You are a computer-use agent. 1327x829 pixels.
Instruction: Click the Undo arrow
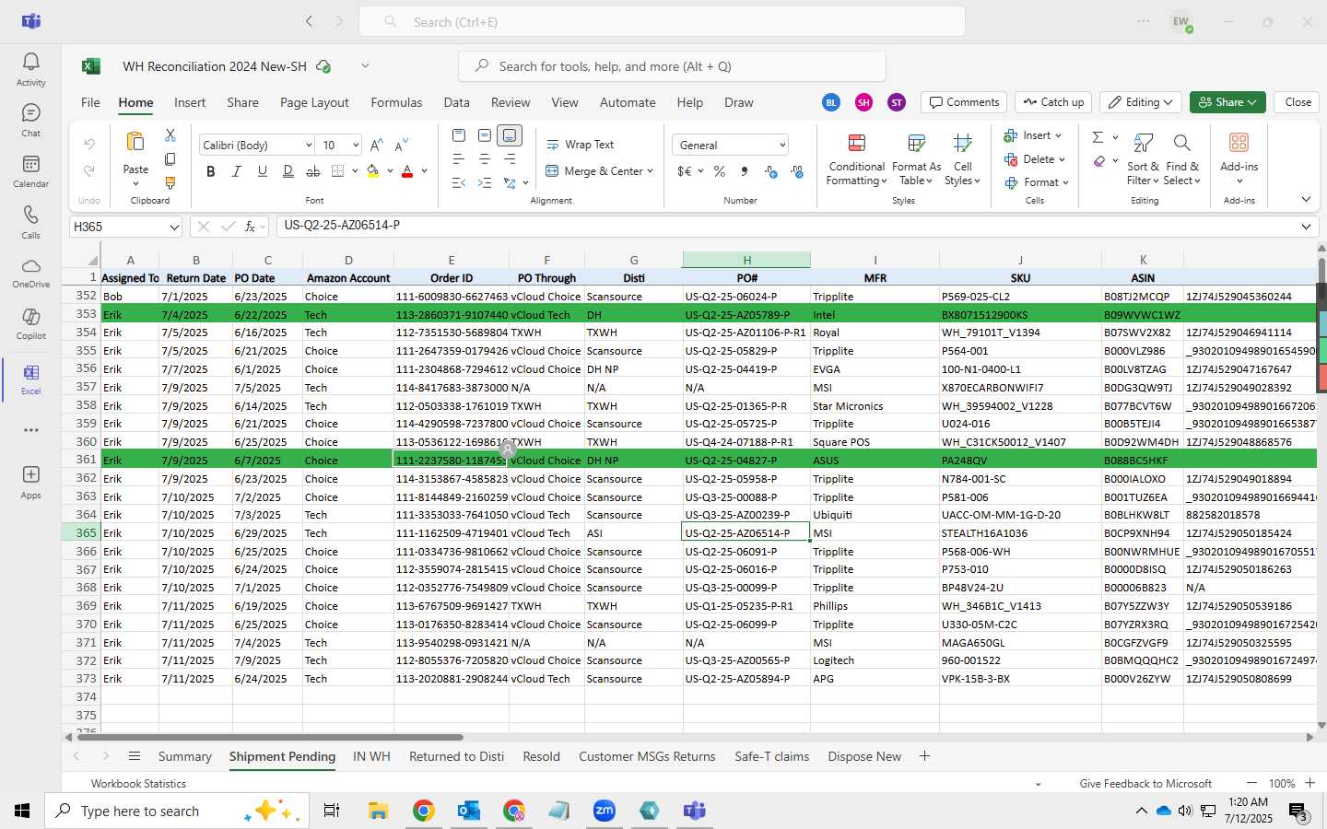coord(89,144)
